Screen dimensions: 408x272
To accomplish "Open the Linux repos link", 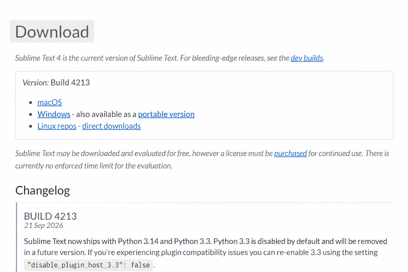I will pos(57,126).
